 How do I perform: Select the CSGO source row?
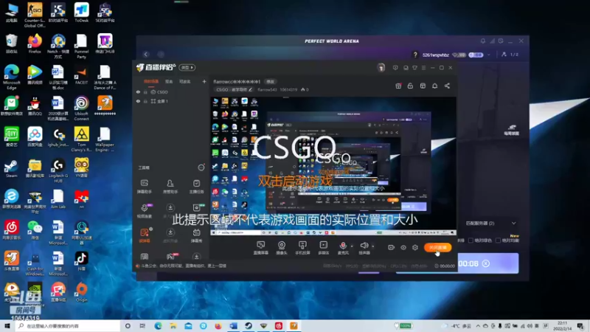tap(171, 91)
